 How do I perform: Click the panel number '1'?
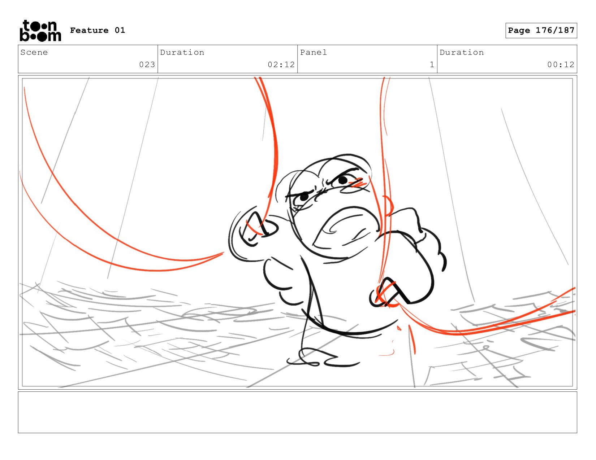(x=432, y=65)
